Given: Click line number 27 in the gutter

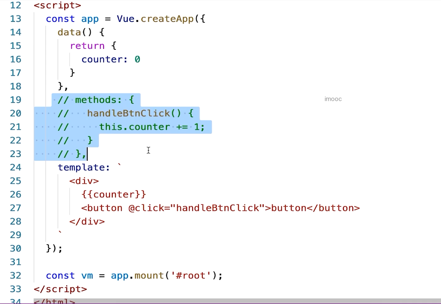Looking at the screenshot, I should pyautogui.click(x=15, y=208).
